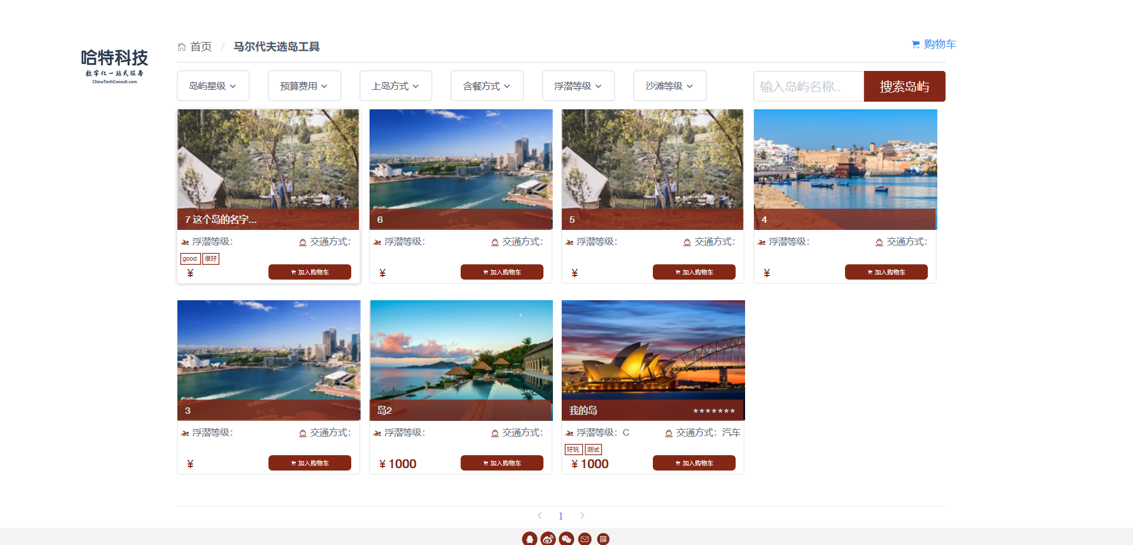Open the 购物车 shopping cart link
Viewport: 1133px width, 545px height.
[x=934, y=44]
